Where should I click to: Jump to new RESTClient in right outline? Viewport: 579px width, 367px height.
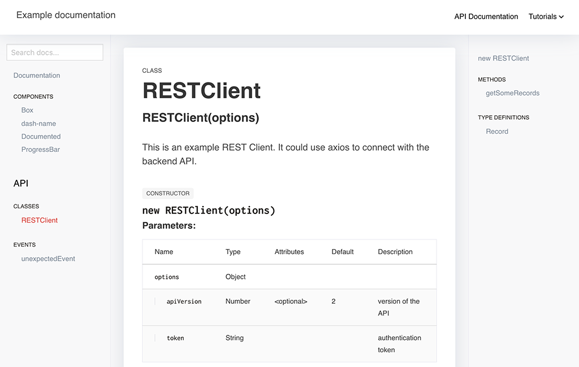tap(503, 58)
